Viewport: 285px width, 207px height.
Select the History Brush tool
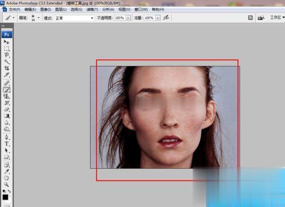6,103
